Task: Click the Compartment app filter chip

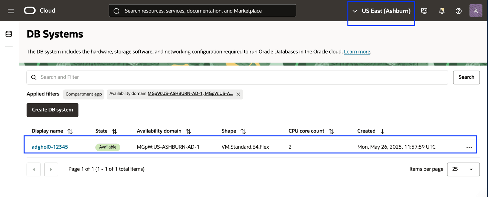Action: [84, 94]
